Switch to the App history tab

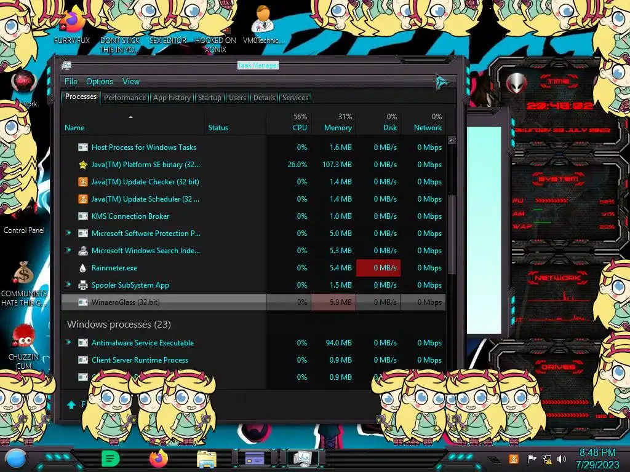coord(172,98)
